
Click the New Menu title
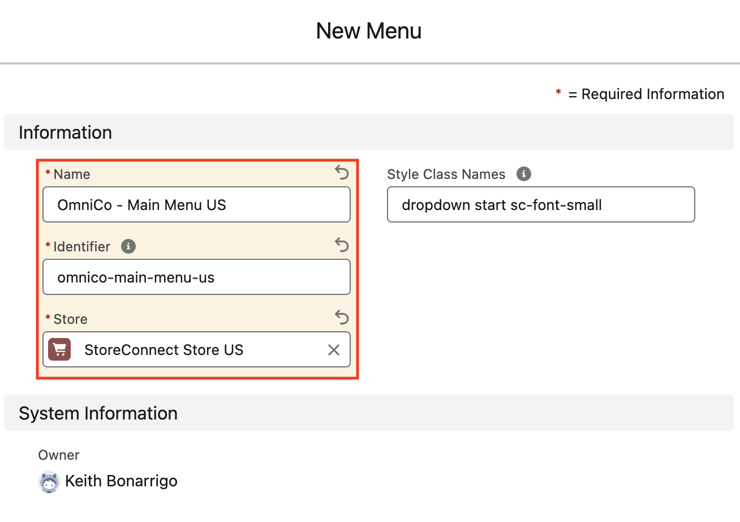point(369,31)
